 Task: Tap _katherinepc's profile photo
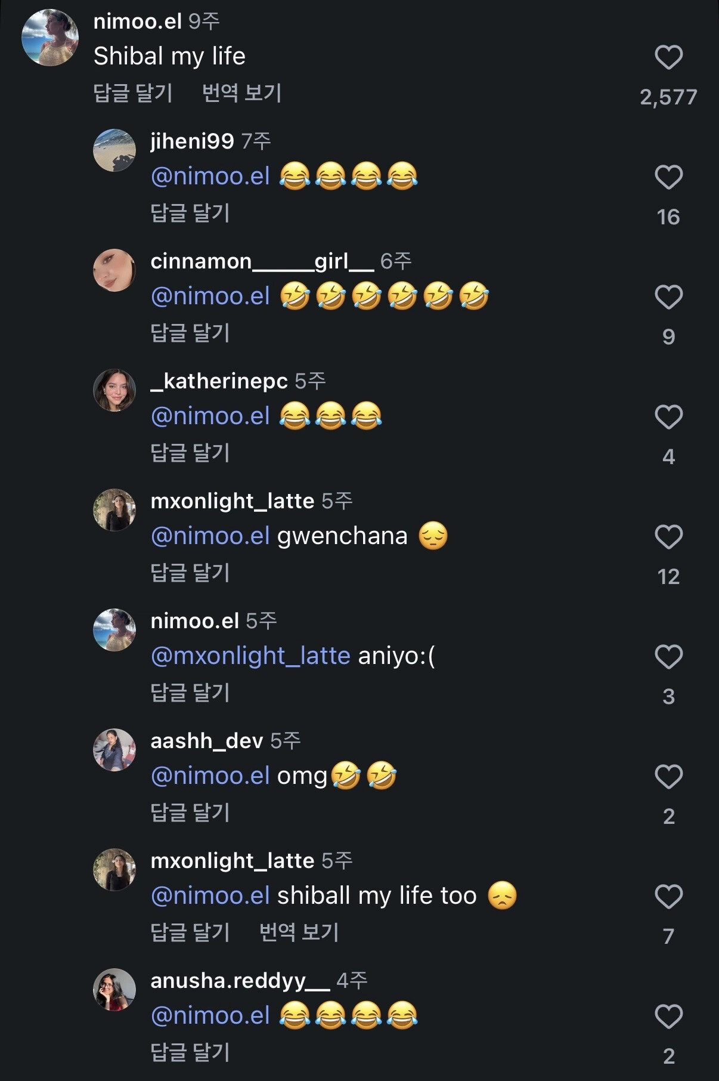[x=114, y=390]
